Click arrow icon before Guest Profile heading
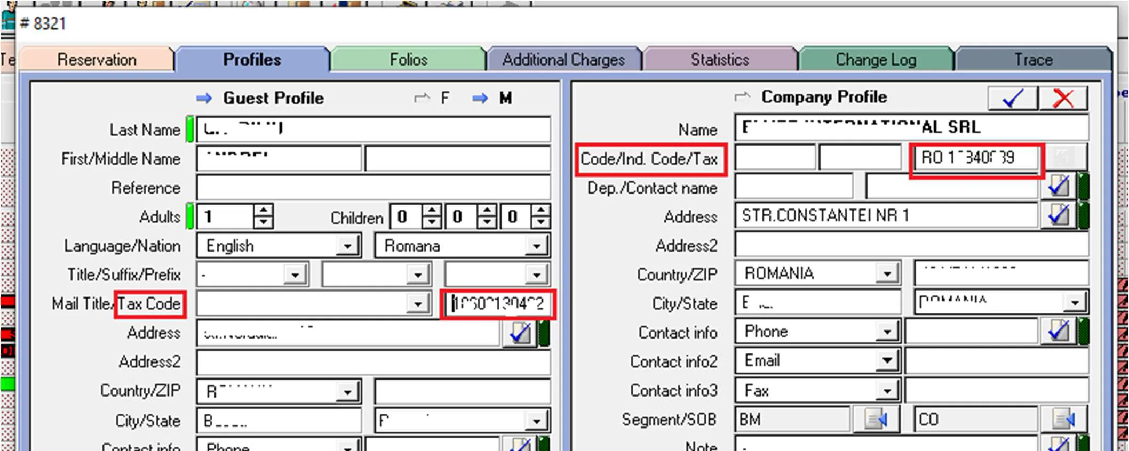1129x451 pixels. click(204, 98)
